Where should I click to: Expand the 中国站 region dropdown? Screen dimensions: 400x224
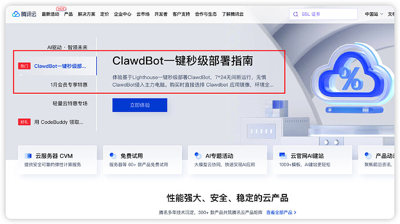tap(374, 14)
